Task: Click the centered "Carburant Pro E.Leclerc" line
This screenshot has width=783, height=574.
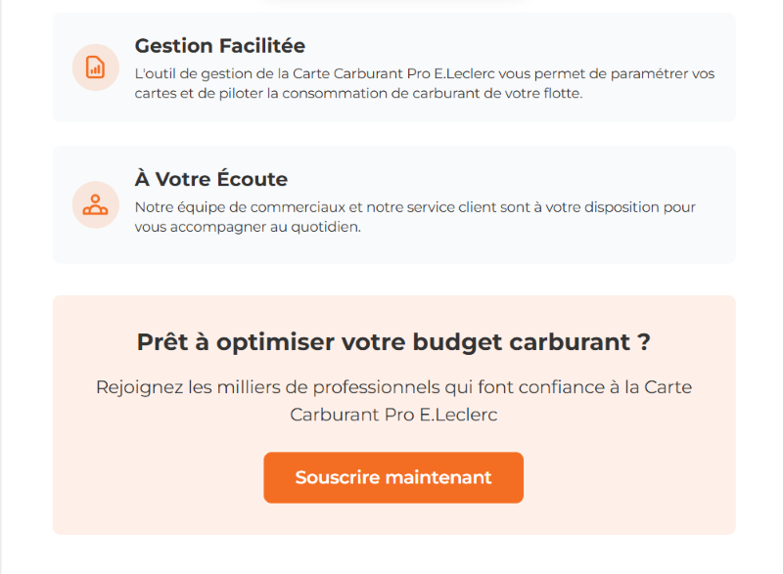Action: click(x=393, y=415)
